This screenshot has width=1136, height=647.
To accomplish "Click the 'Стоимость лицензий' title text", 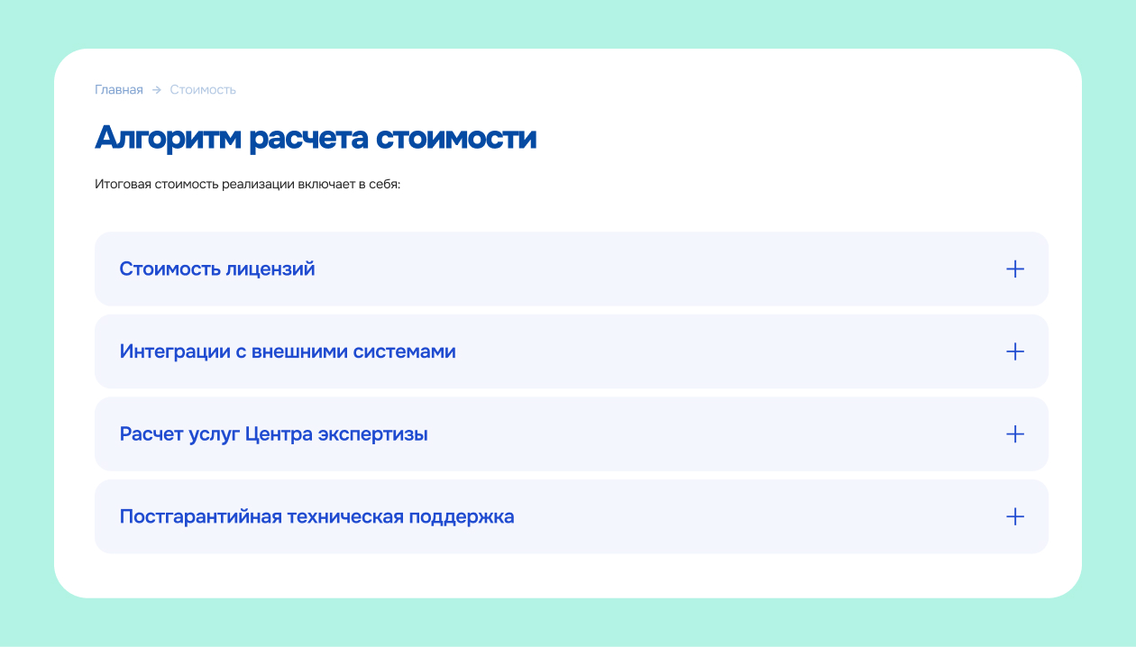I will 217,269.
